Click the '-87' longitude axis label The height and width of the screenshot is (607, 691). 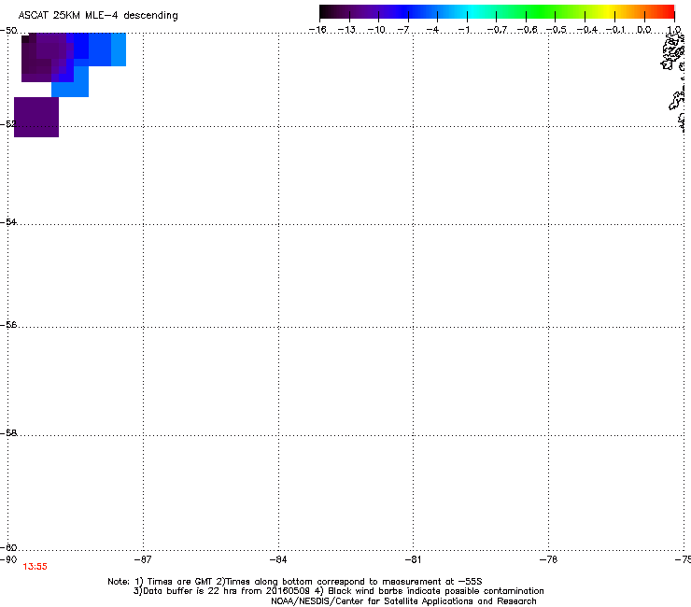coord(143,559)
